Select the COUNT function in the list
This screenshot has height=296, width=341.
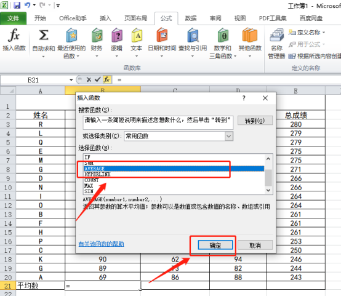tap(91, 180)
